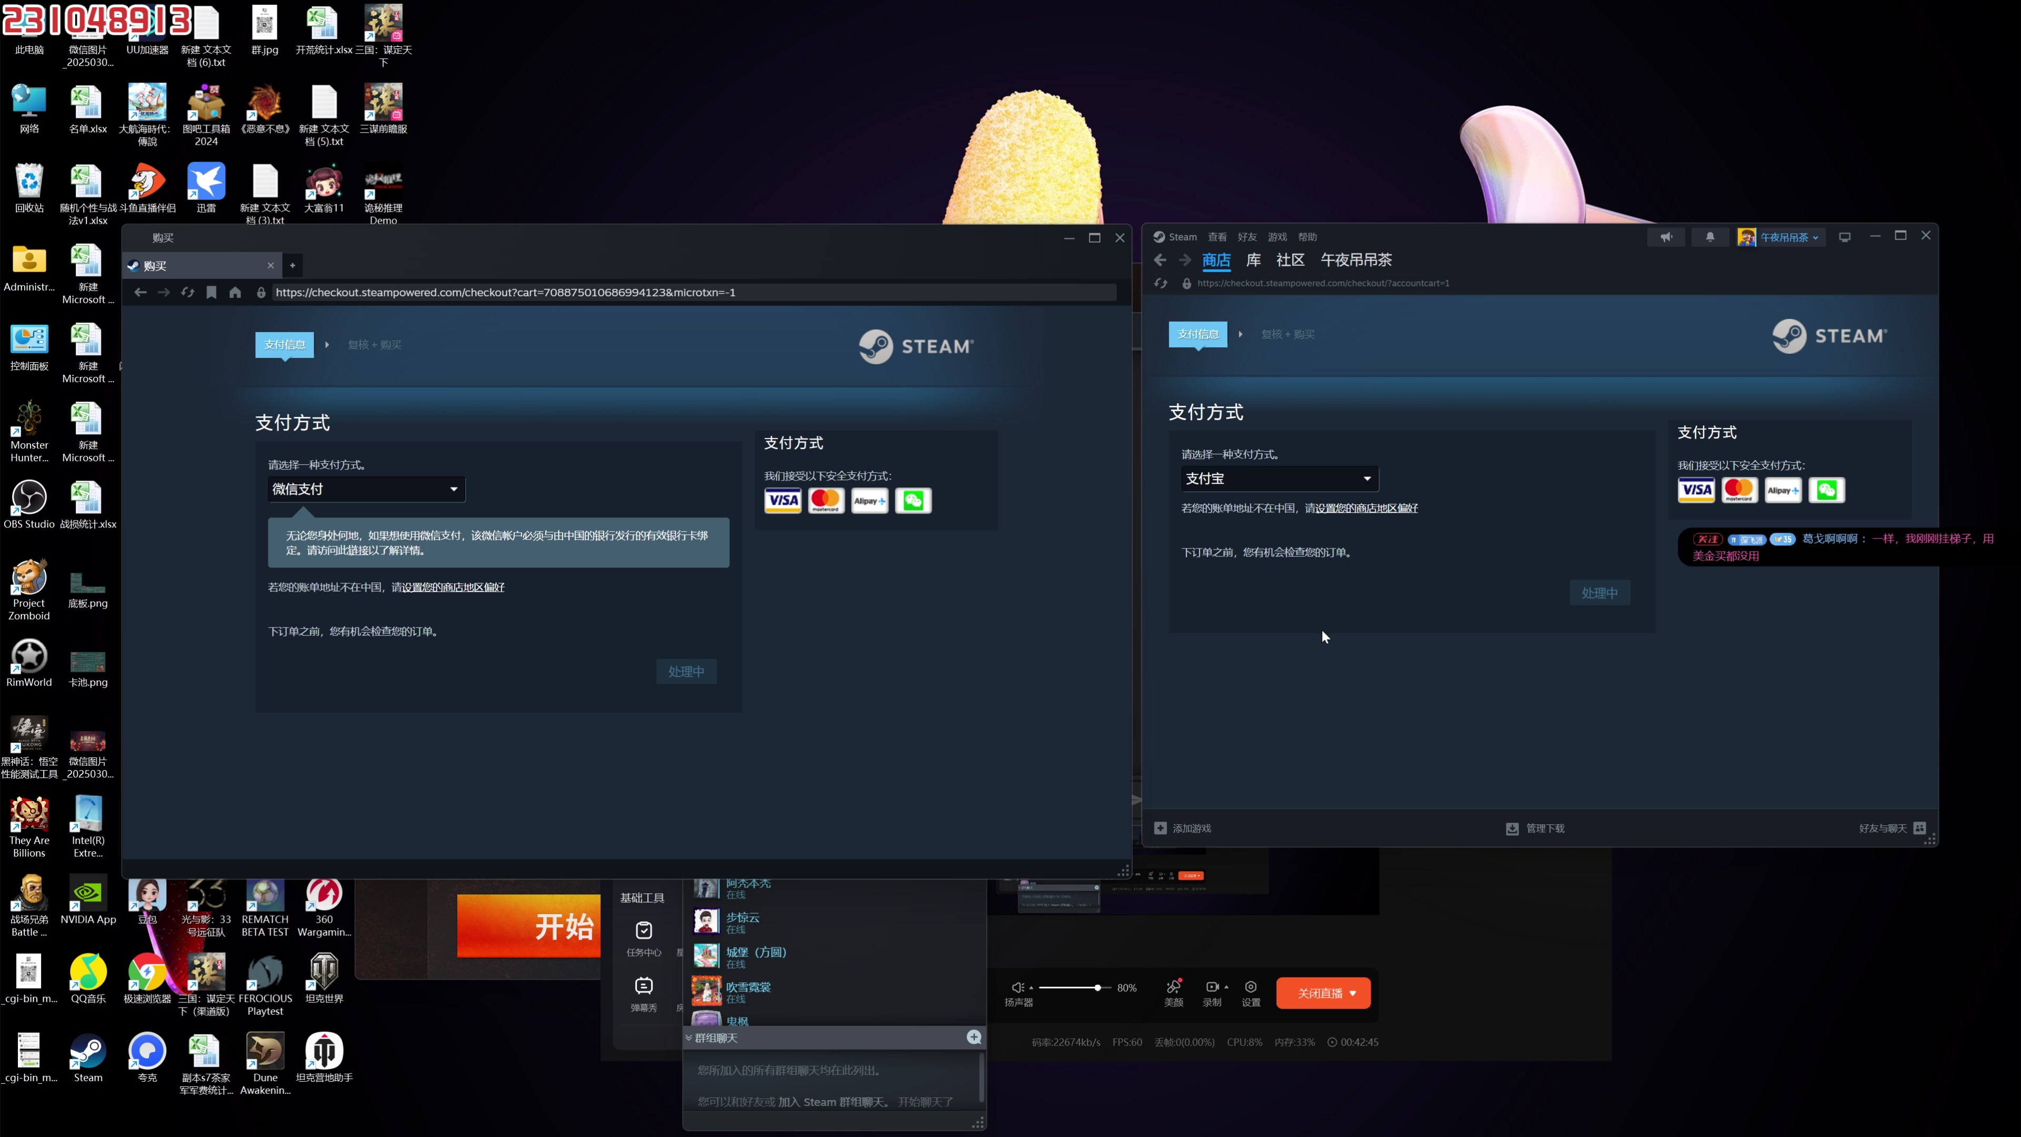Click the lock icon beside checkout URL

(x=261, y=292)
